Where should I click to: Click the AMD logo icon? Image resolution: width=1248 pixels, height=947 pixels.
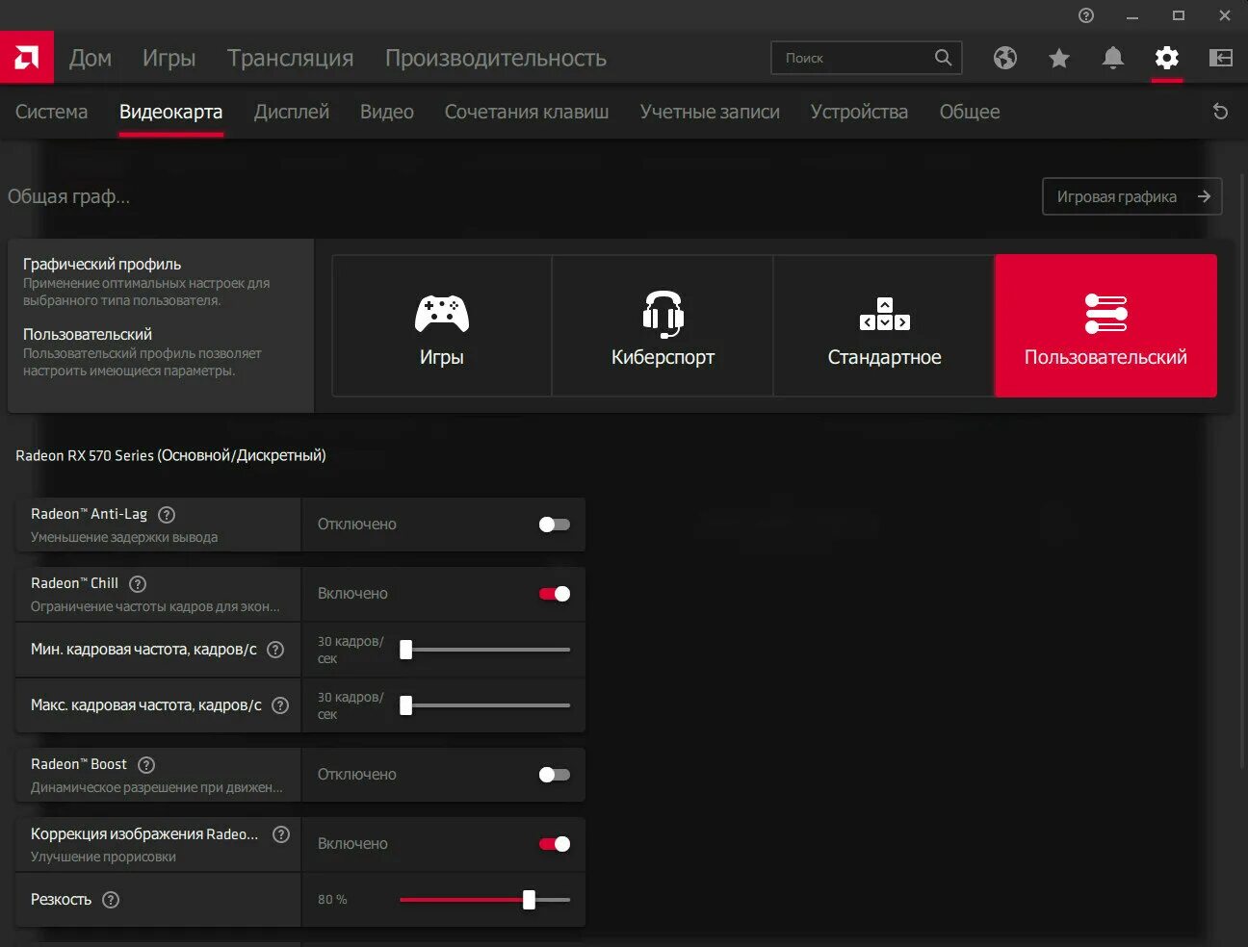point(27,58)
